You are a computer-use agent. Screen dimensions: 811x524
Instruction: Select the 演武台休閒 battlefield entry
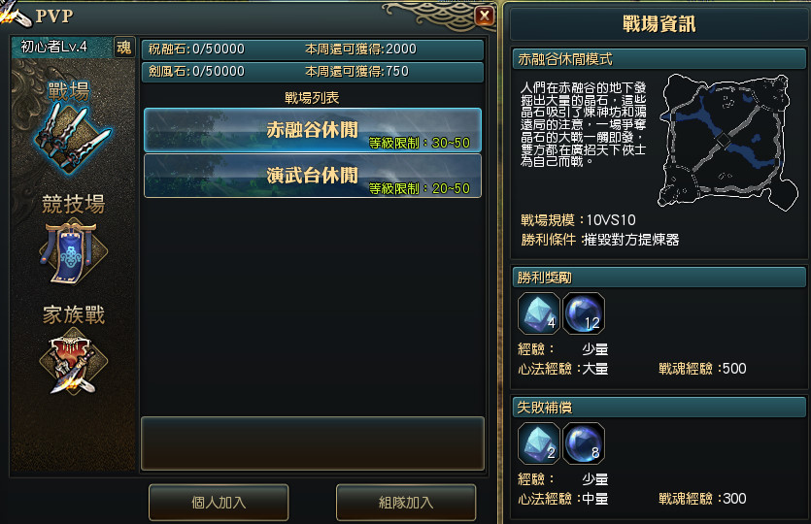pyautogui.click(x=313, y=176)
